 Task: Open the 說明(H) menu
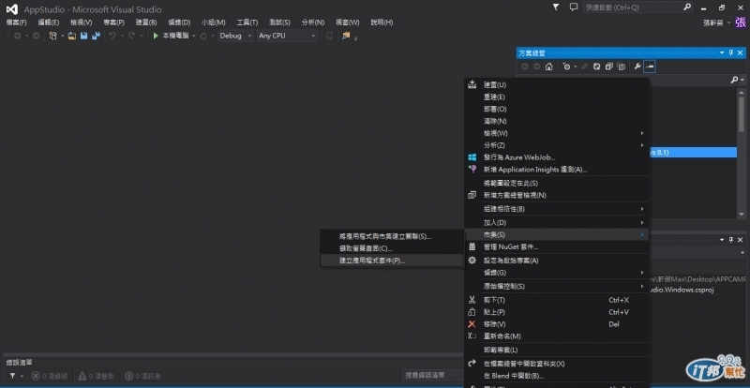point(382,22)
